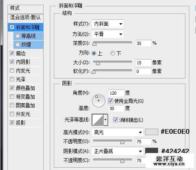
Task: Expand the 光泽等高线 contour picker arrow
Action: 106,120
